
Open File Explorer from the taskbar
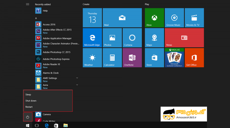pyautogui.click(x=65, y=125)
